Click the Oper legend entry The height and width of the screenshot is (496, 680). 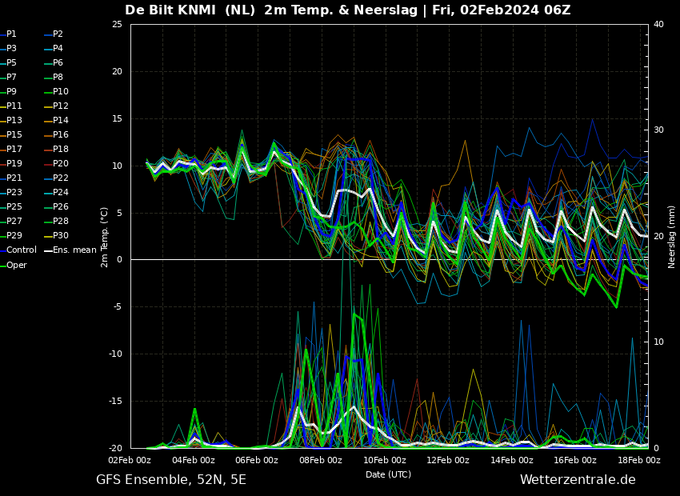click(16, 265)
